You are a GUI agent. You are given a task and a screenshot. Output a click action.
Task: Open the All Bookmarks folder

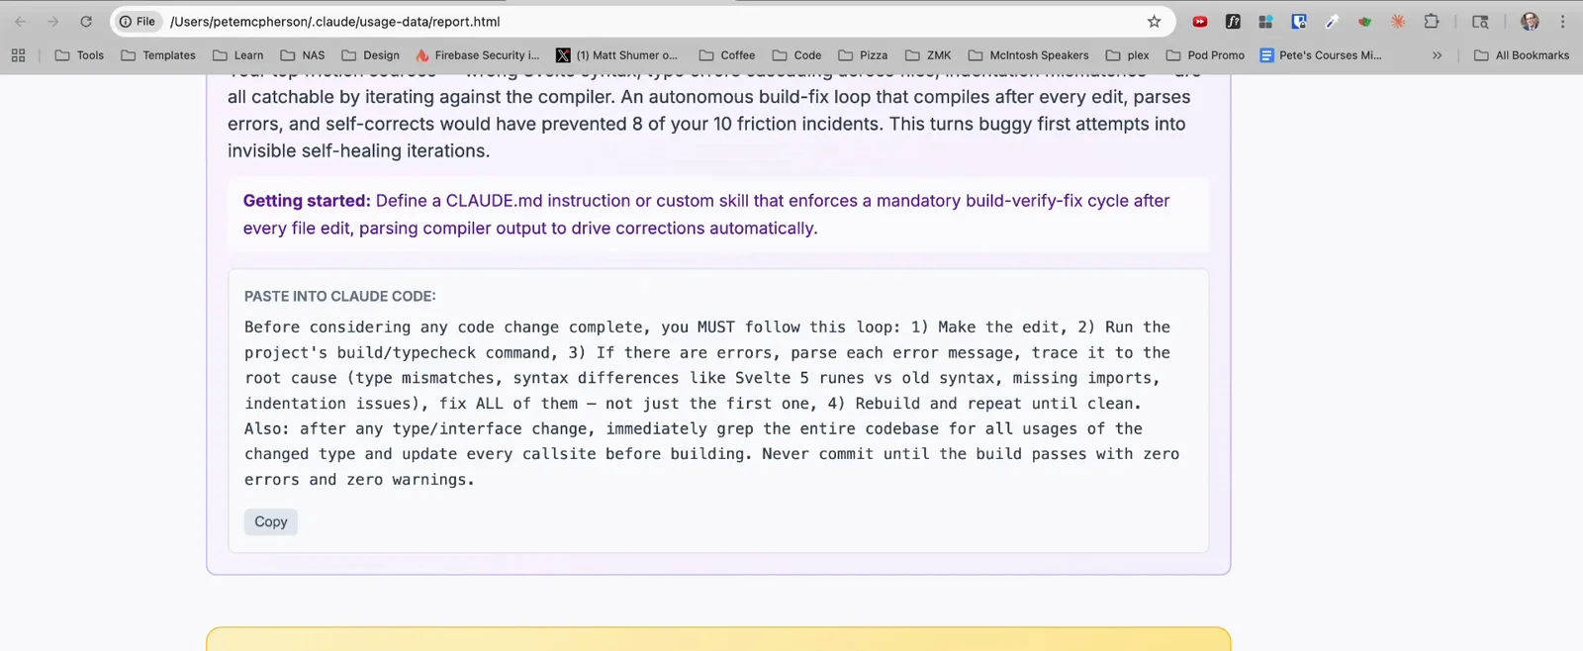[x=1522, y=55]
